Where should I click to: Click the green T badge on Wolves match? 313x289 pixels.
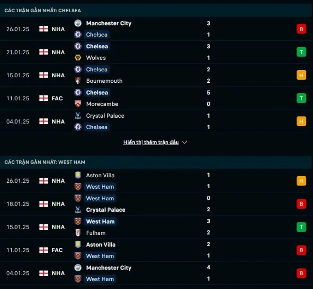tap(301, 52)
